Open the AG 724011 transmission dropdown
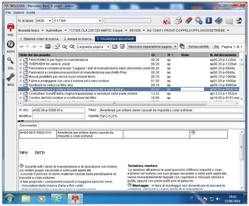 click(228, 30)
